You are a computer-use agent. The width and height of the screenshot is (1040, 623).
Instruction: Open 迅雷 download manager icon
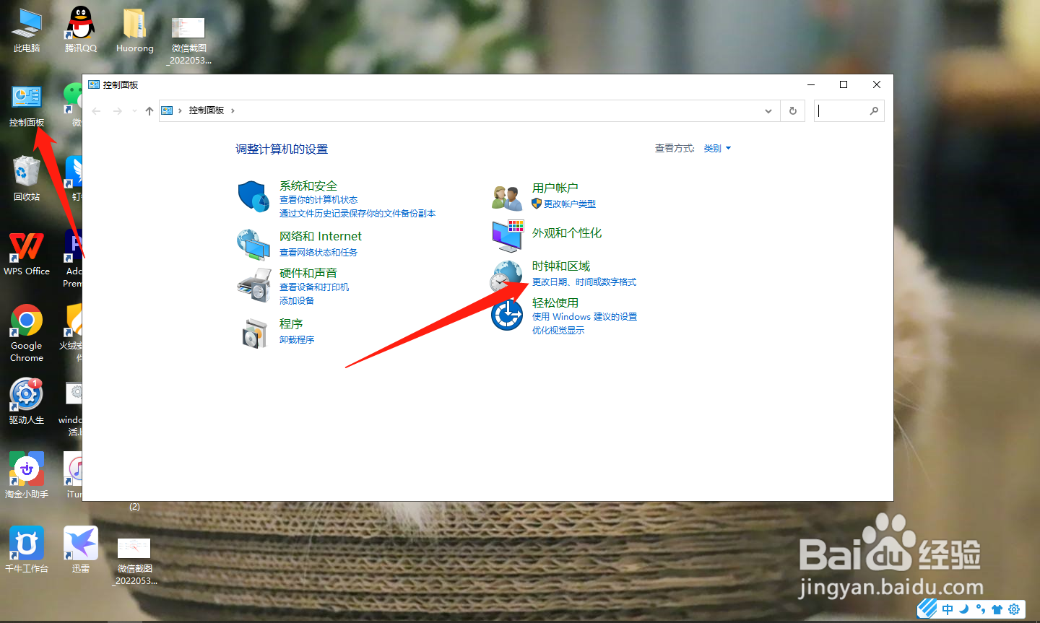click(80, 541)
